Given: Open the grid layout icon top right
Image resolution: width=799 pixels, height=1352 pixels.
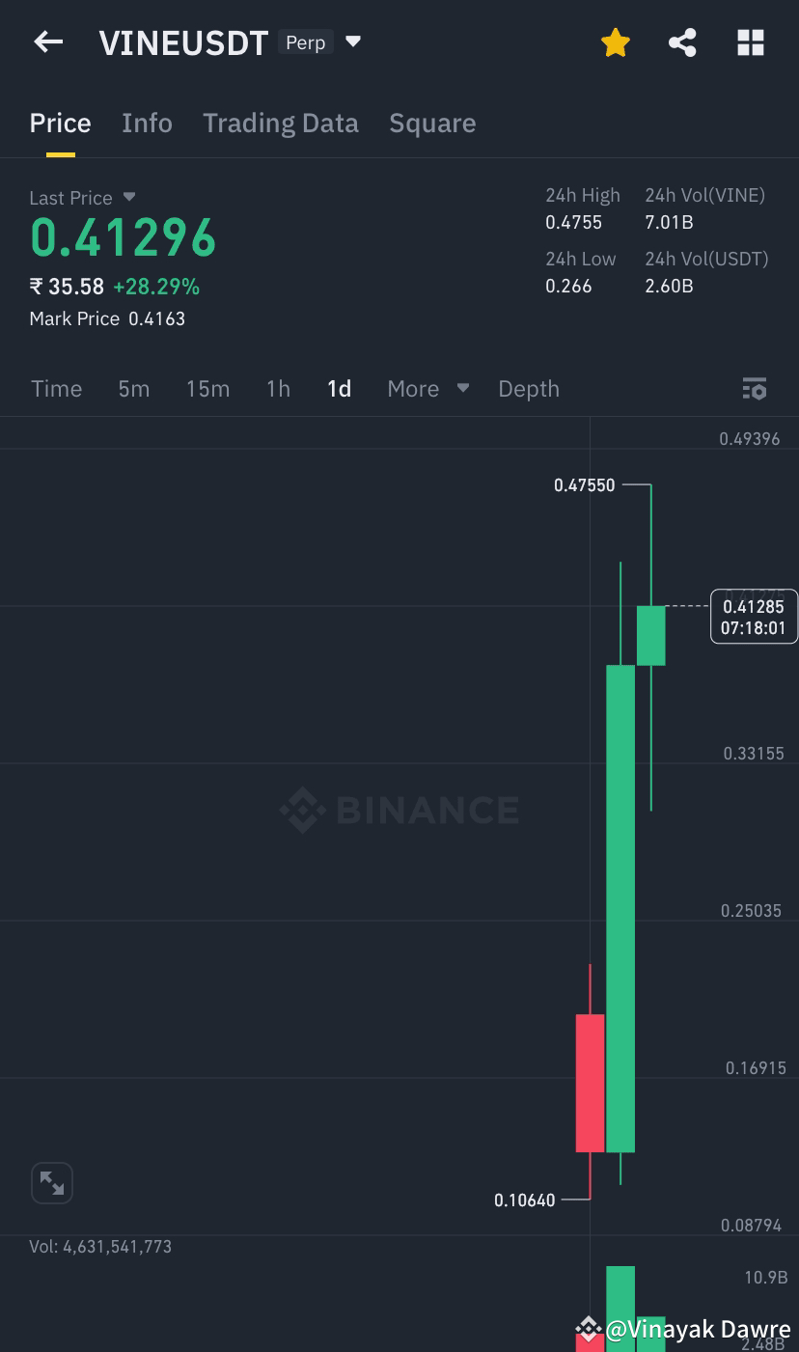Looking at the screenshot, I should tap(751, 41).
